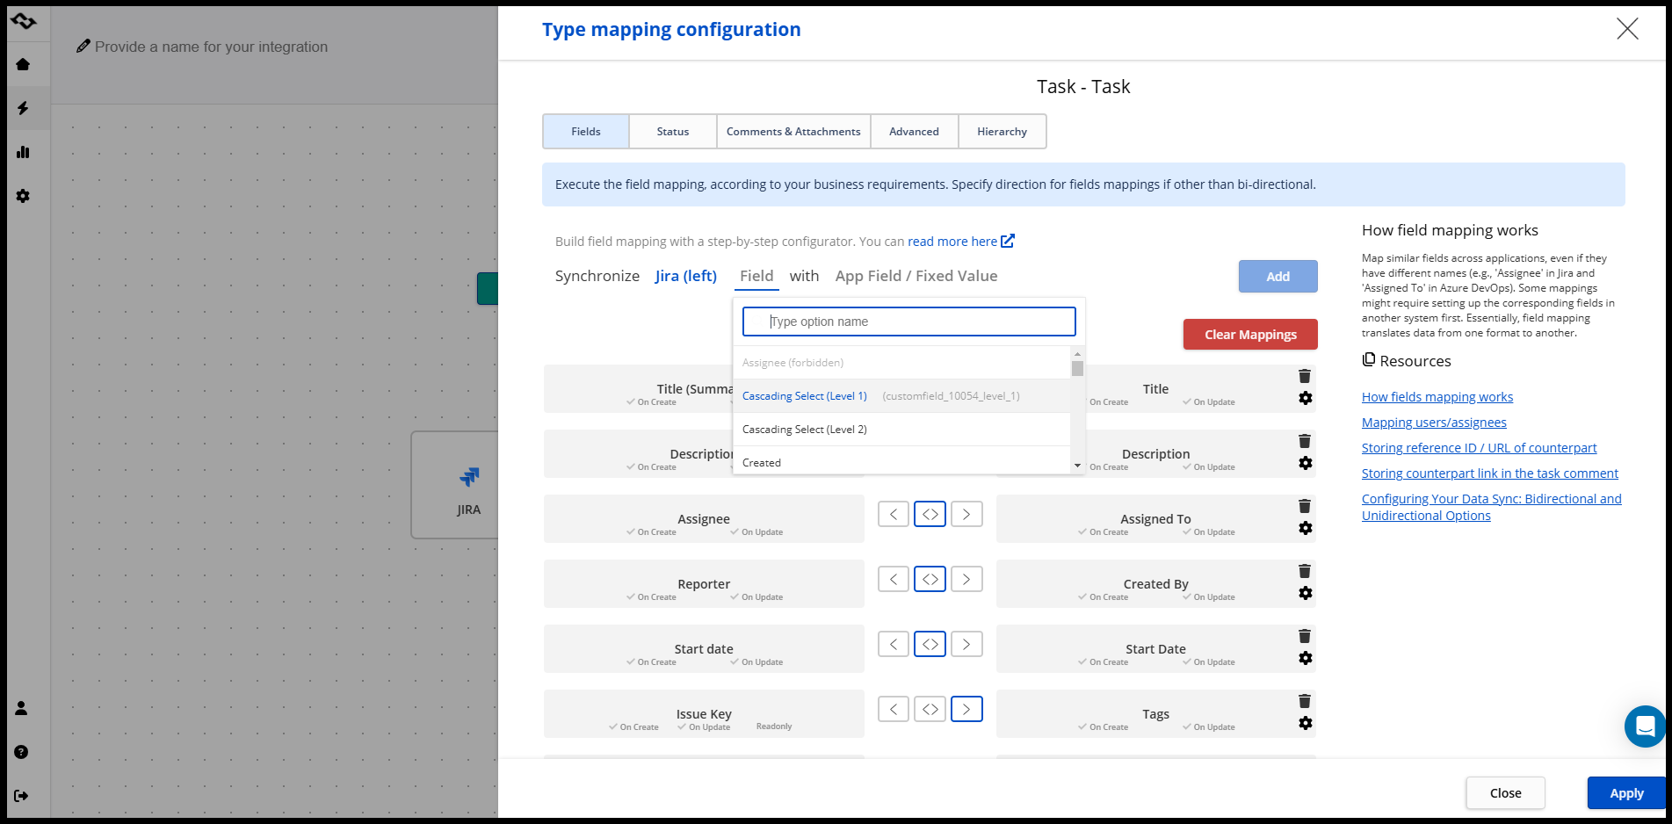Open the Jira (left) selector
Image resolution: width=1672 pixels, height=824 pixels.
tap(685, 276)
